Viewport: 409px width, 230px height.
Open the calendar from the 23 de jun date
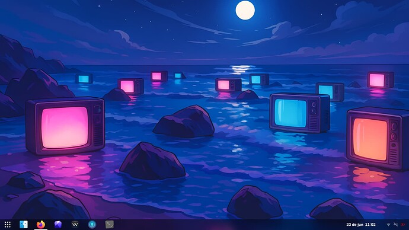click(354, 225)
